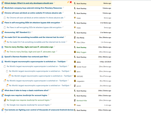Click author name Dan Neely
Image resolution: width=151 pixels, height=114 pixels.
tap(81, 38)
